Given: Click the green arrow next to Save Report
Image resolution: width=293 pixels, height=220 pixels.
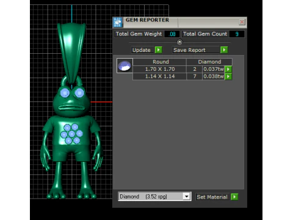Looking at the screenshot, I should coord(224,50).
